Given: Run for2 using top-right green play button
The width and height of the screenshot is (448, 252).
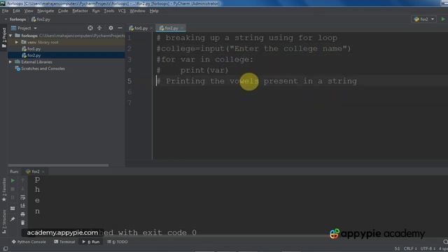Looking at the screenshot, I should tap(443, 19).
